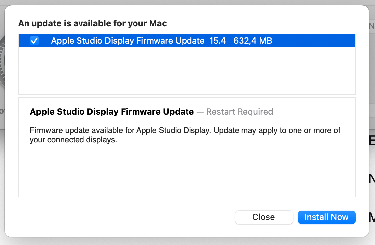Viewport: 375px width, 245px height.
Task: Click the background window strip above the dialog
Action: [x=187, y=2]
